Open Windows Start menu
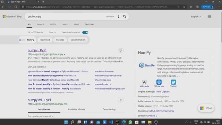Image resolution: width=222 pixels, height=125 pixels. 66,122
